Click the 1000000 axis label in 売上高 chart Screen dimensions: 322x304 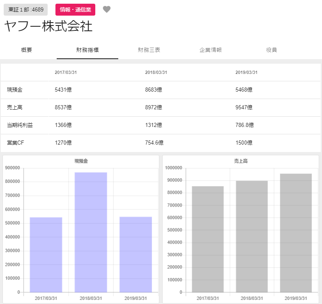(x=173, y=168)
